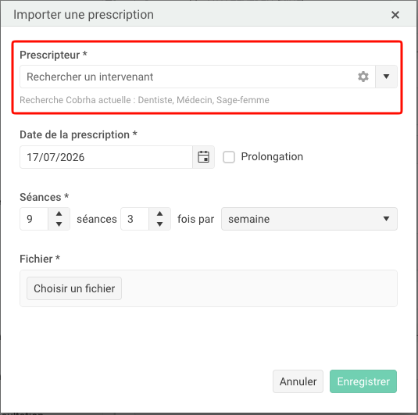Click the Choisir un fichier button
This screenshot has width=418, height=415.
(74, 288)
